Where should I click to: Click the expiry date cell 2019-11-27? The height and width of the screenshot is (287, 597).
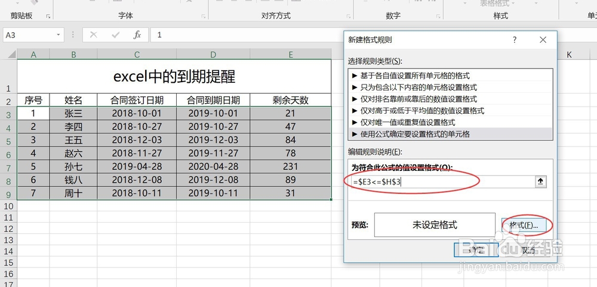tap(213, 154)
